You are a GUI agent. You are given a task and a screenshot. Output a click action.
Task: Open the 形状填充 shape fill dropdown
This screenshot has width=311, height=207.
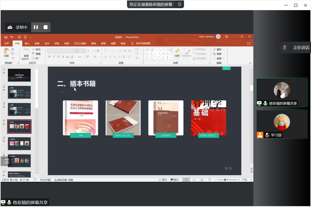200,49
